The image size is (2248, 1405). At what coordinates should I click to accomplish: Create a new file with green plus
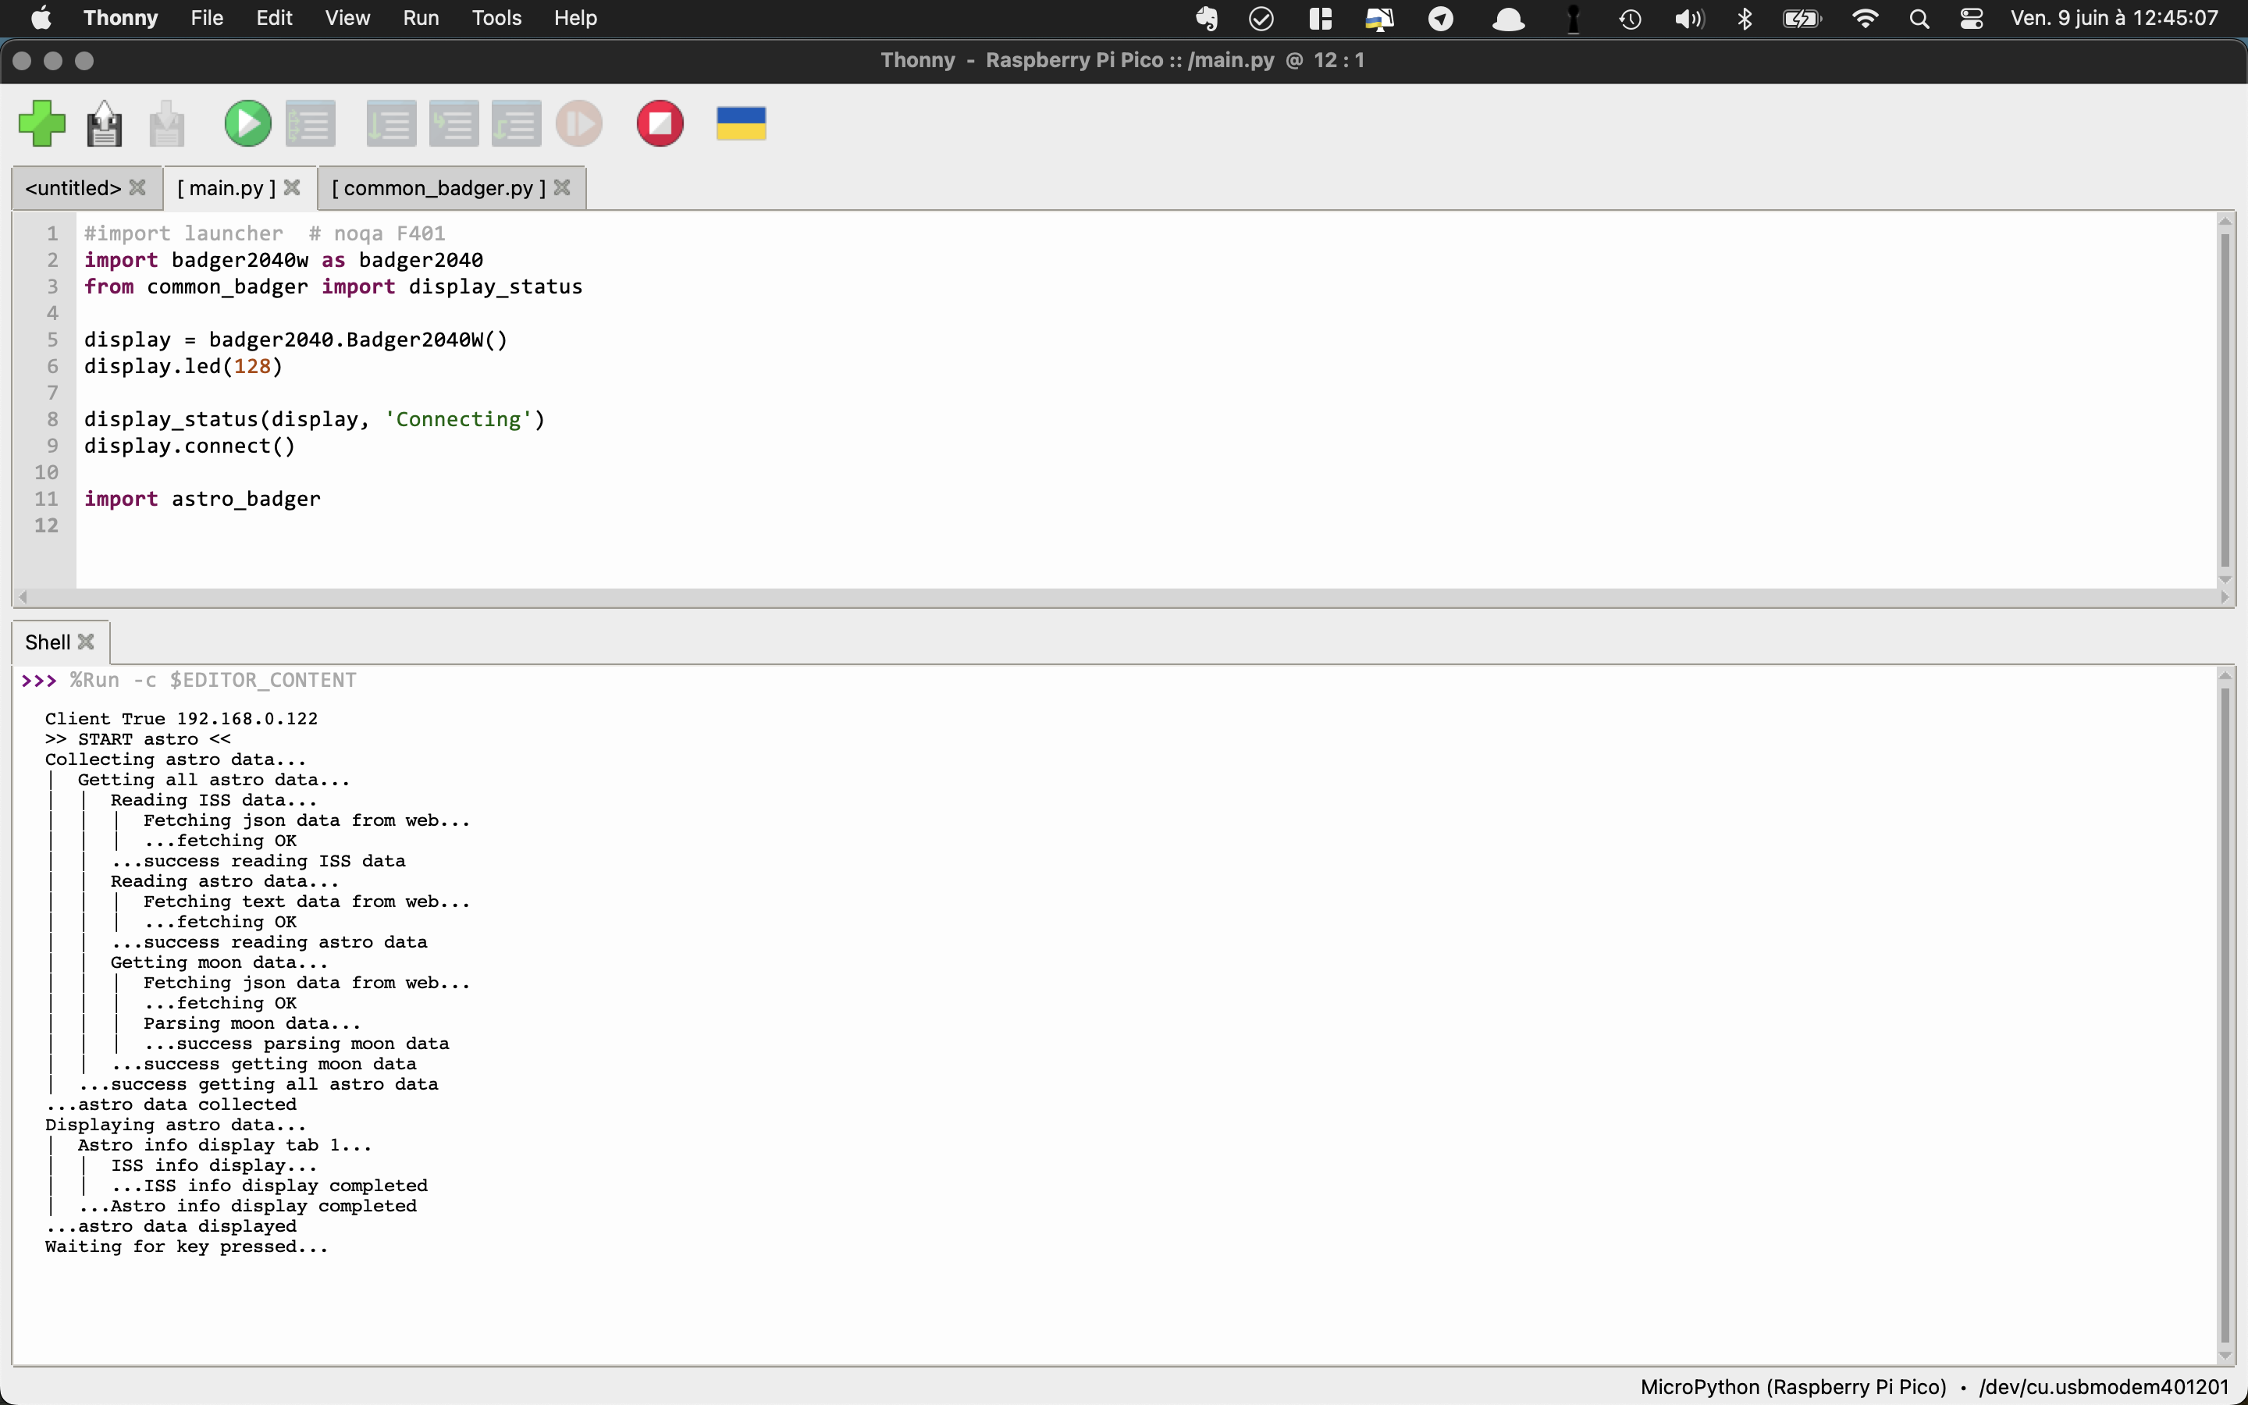point(42,123)
